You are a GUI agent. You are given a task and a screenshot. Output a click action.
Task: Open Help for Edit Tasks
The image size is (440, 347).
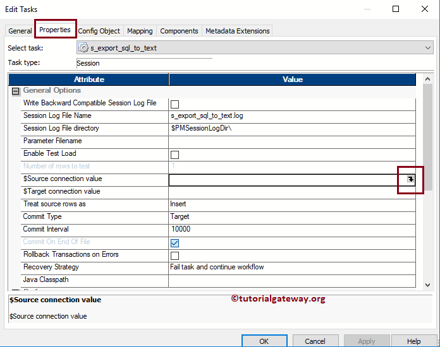coord(413,341)
